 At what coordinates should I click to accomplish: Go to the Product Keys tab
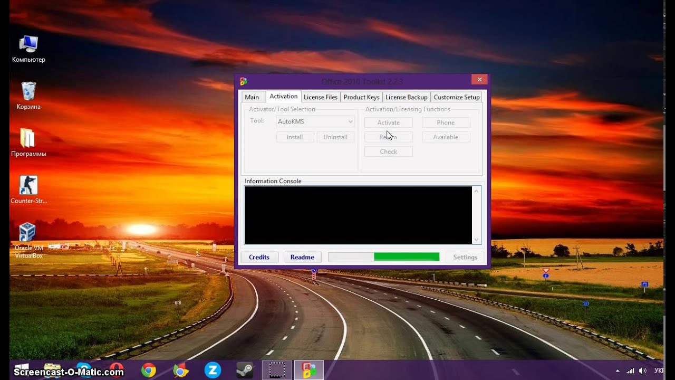pos(361,97)
